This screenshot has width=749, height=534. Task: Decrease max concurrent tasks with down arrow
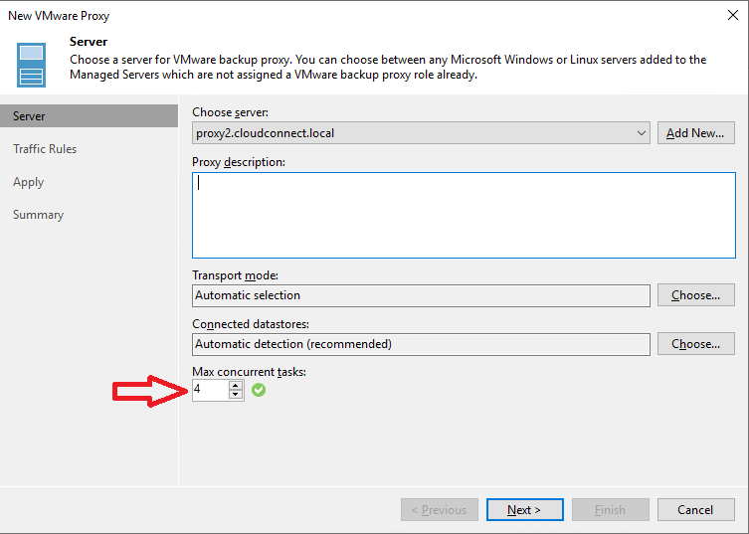[x=235, y=395]
